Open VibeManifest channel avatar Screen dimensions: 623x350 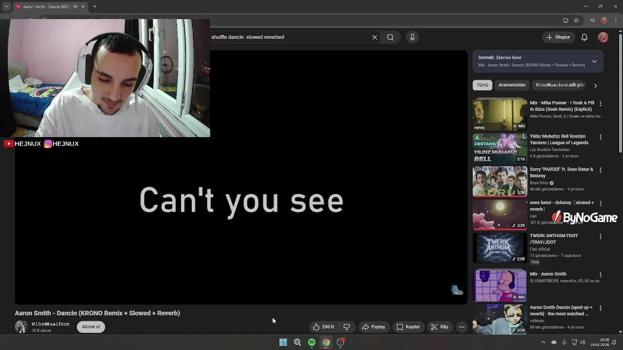pyautogui.click(x=21, y=327)
